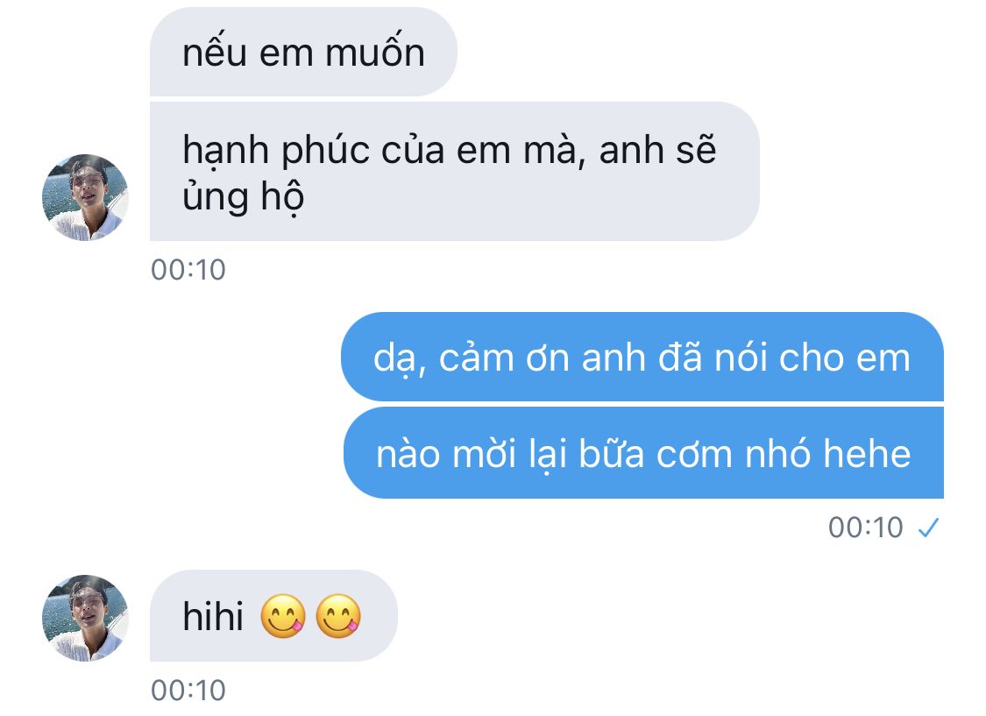The width and height of the screenshot is (986, 716).
Task: Click the first tongue-out emoji after hihi
Action: coord(283,617)
